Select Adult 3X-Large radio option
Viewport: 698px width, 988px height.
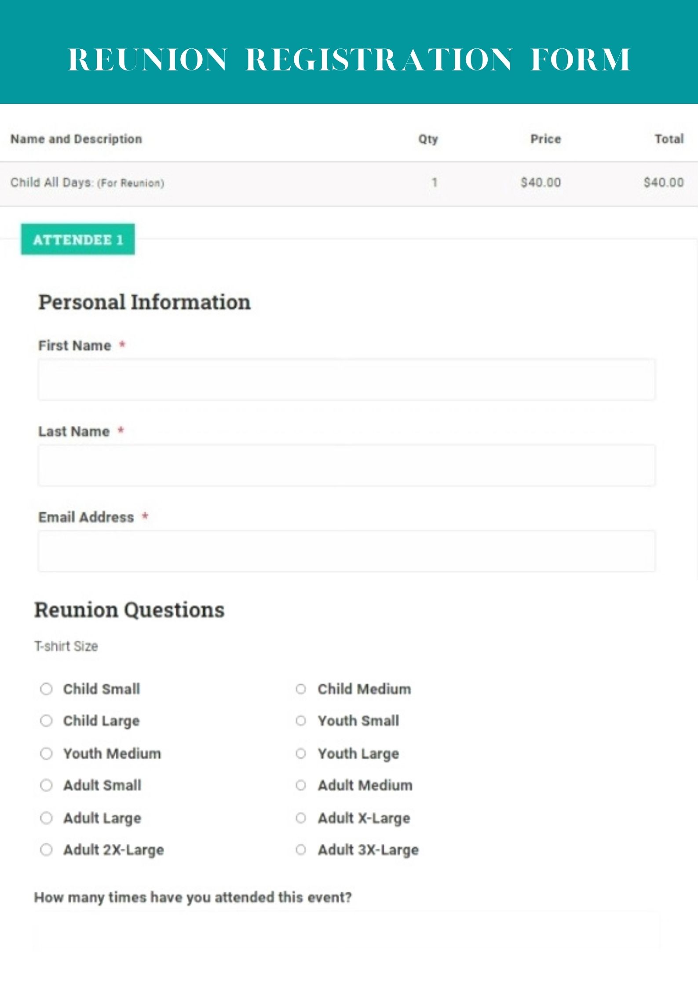pyautogui.click(x=301, y=850)
